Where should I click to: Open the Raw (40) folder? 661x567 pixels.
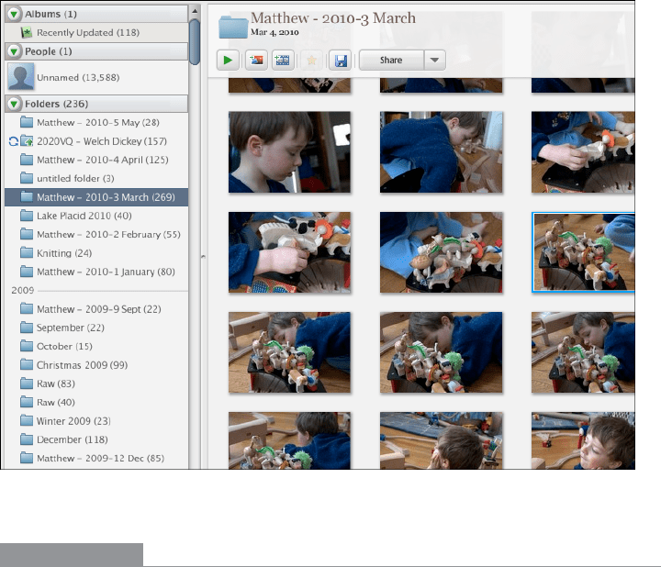(x=96, y=402)
